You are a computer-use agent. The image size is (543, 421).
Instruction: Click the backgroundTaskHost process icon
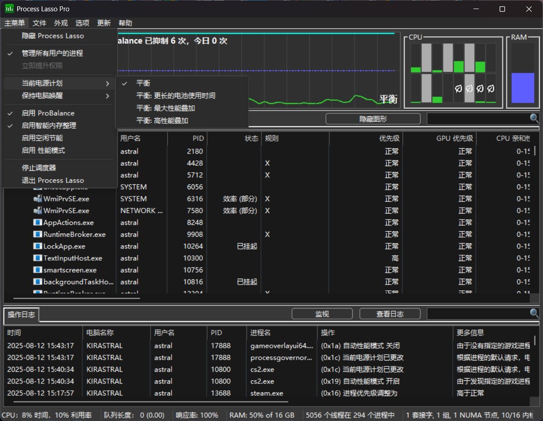coord(38,282)
